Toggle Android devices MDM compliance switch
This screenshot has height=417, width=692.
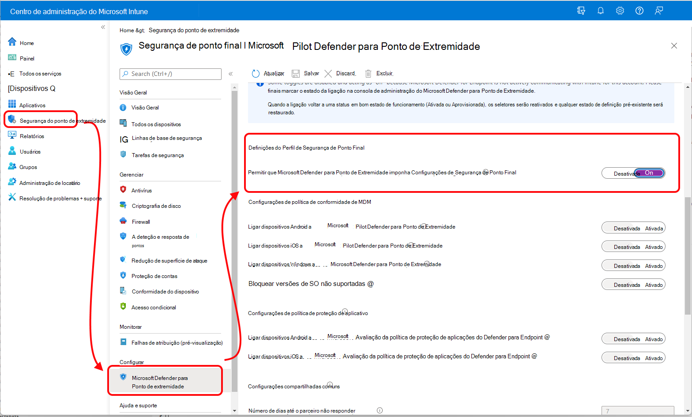pos(633,228)
